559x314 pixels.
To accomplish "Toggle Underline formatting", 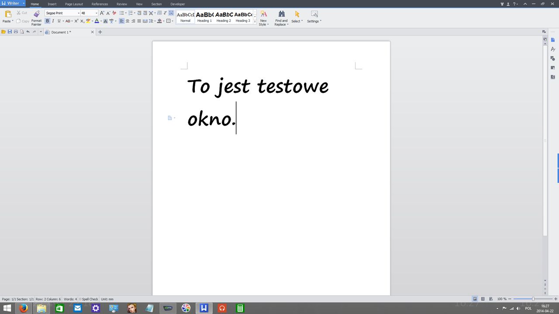I will (x=59, y=21).
